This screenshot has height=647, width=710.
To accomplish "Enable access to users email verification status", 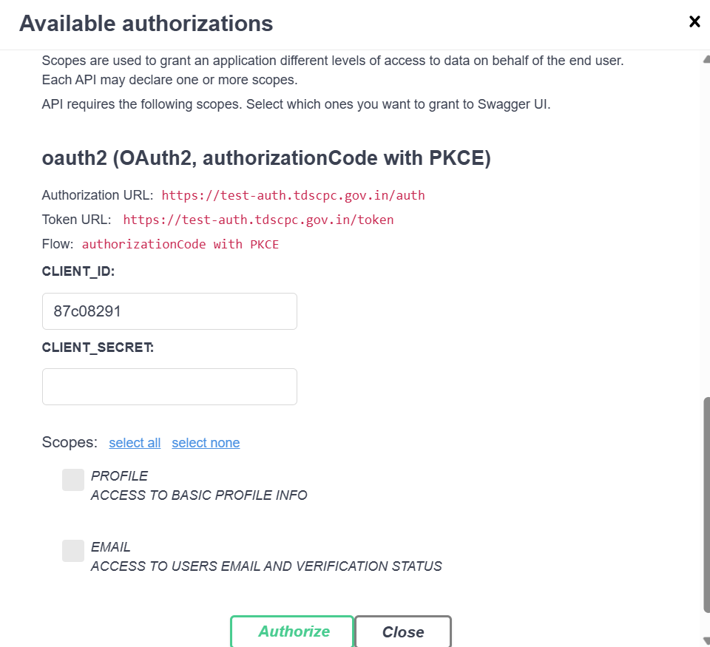I will click(72, 550).
